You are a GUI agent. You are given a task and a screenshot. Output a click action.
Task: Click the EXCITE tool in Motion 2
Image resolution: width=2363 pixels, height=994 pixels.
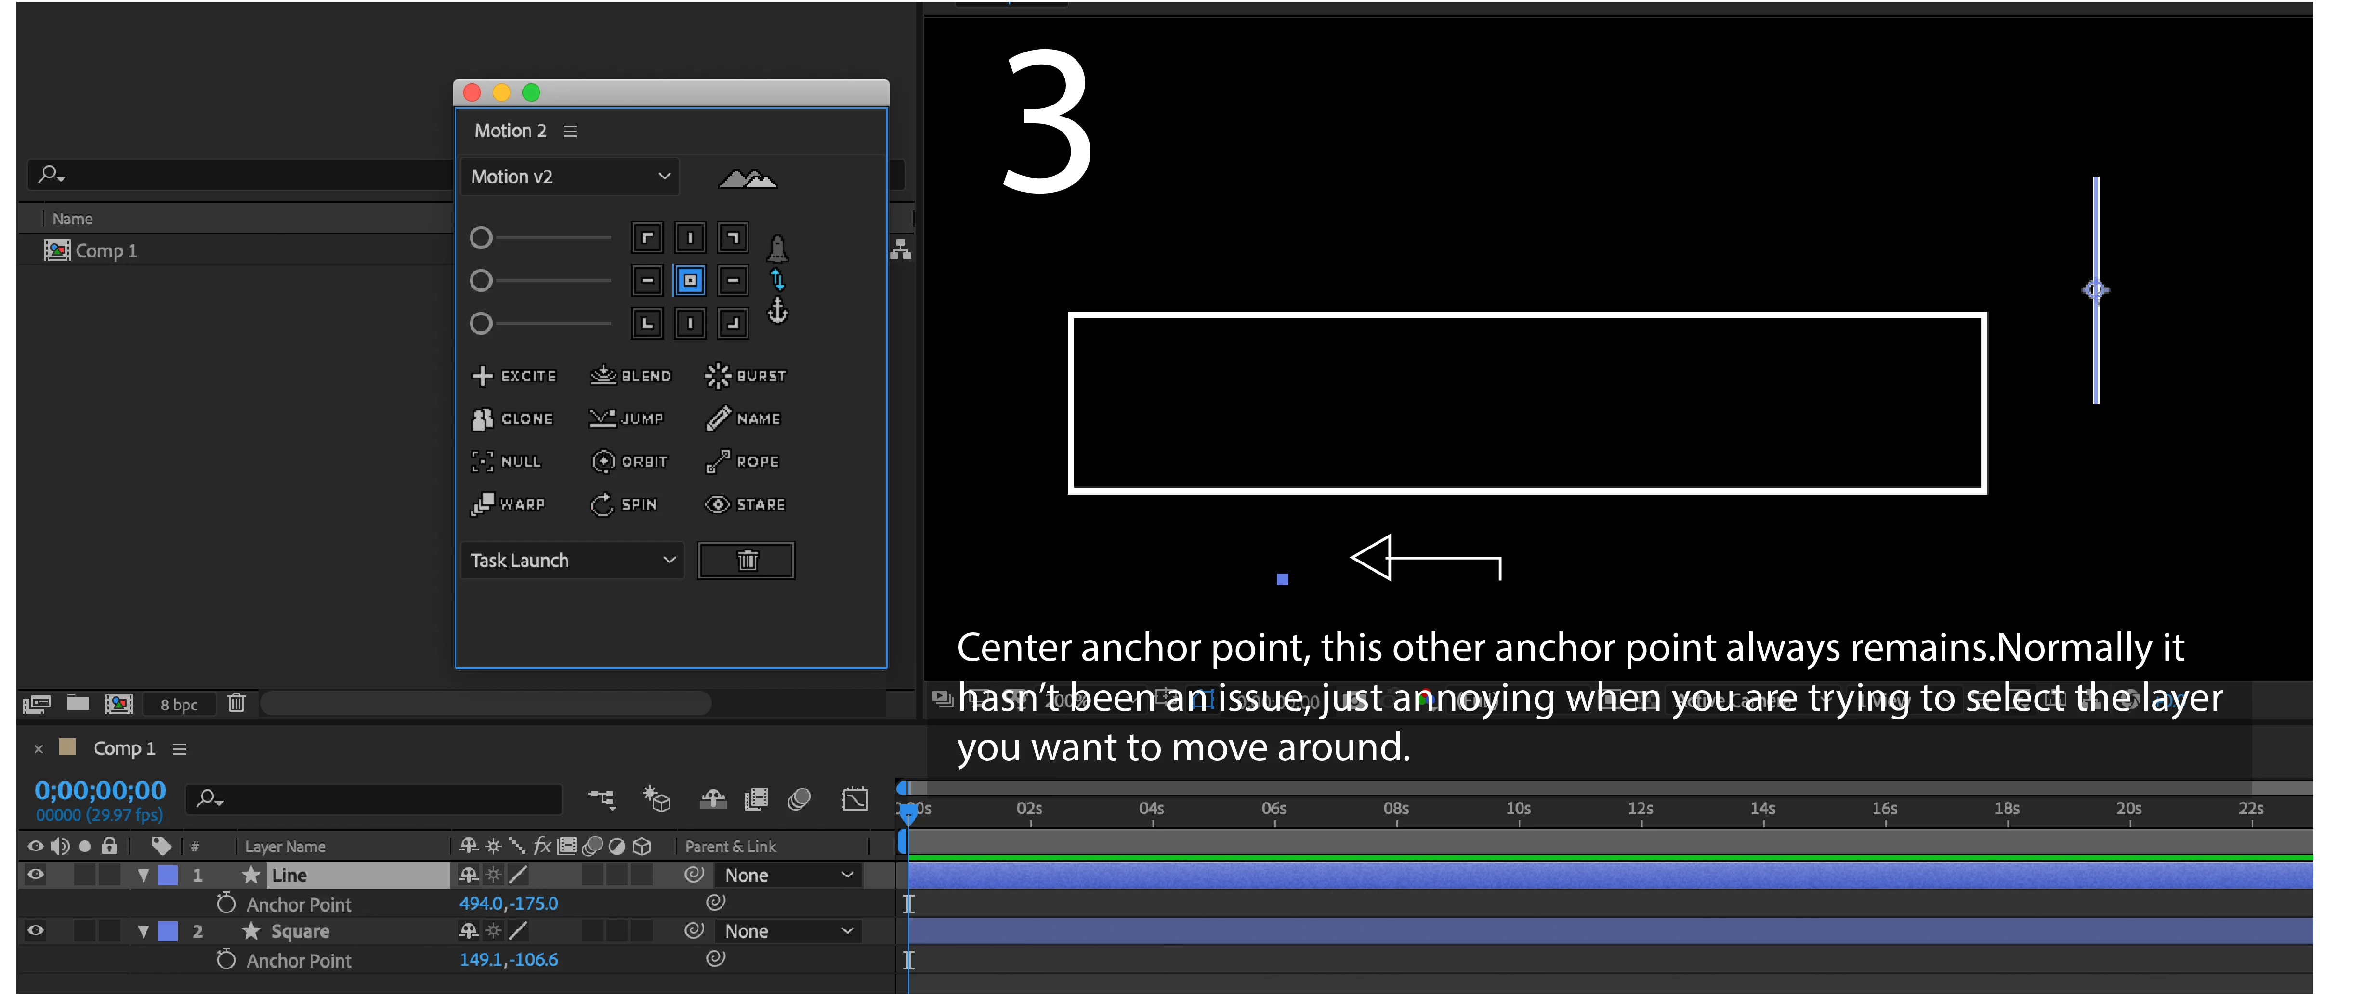point(514,376)
